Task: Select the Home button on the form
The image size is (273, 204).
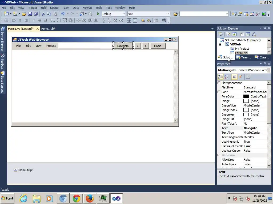Action: click(x=158, y=46)
